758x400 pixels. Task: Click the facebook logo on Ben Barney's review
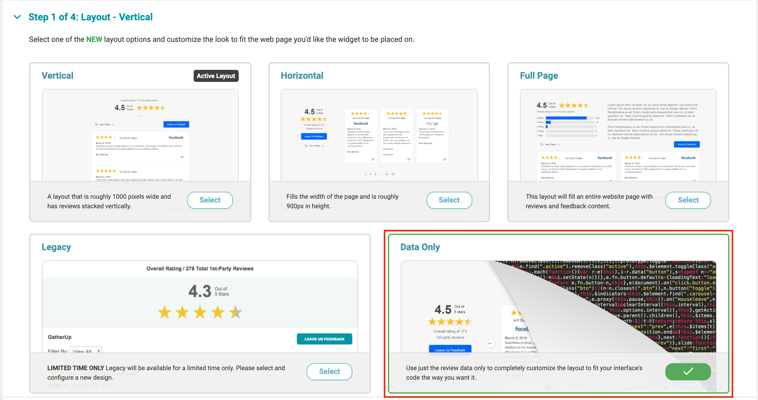click(176, 137)
